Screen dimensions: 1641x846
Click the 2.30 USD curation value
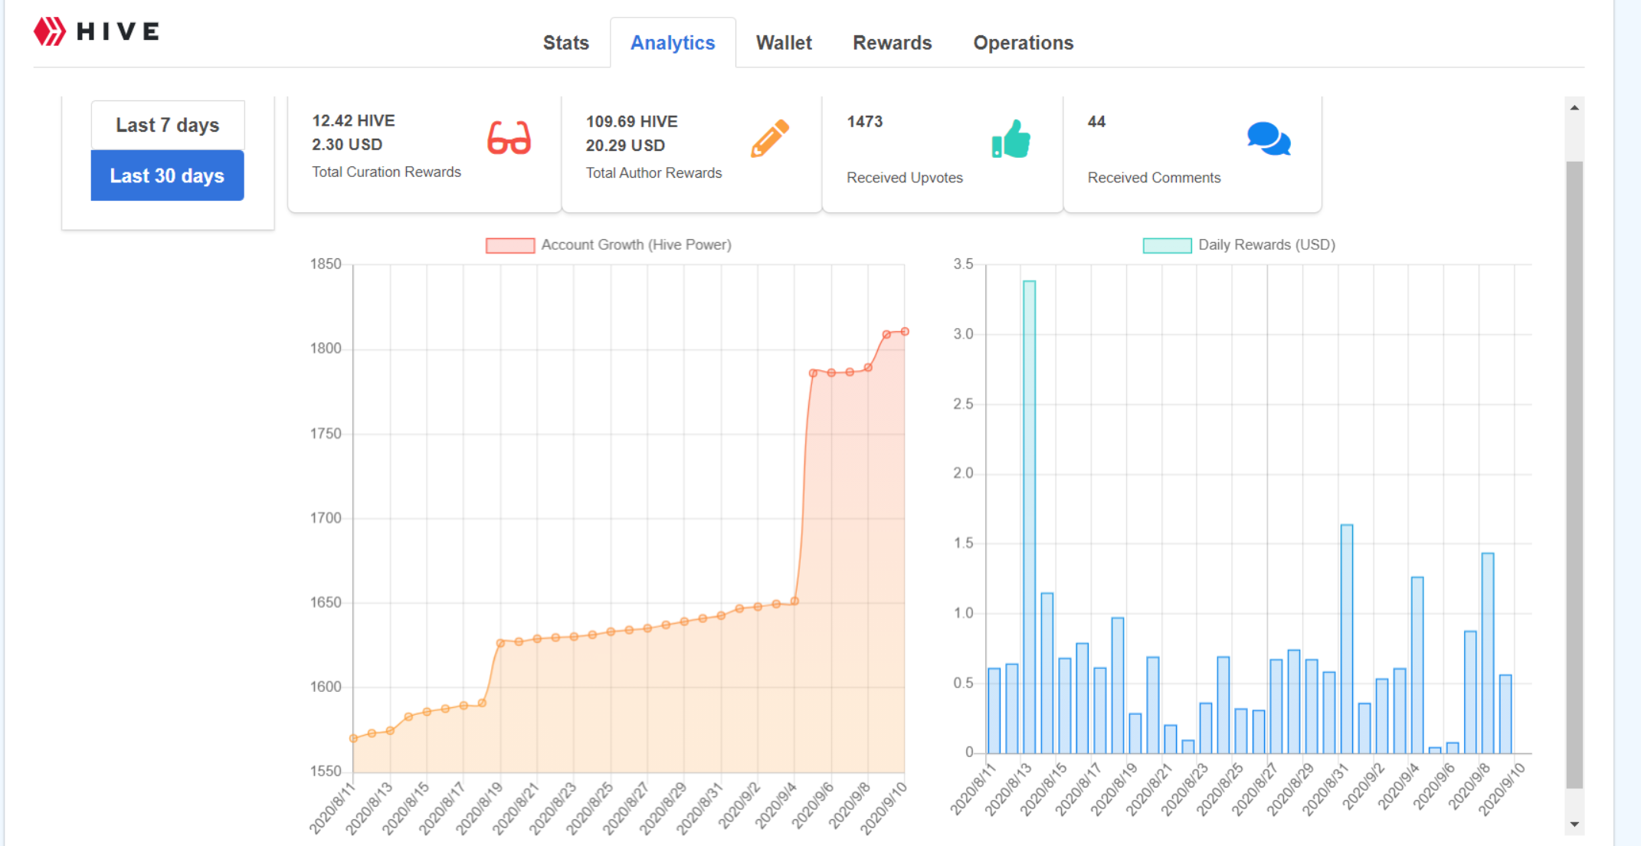click(347, 144)
